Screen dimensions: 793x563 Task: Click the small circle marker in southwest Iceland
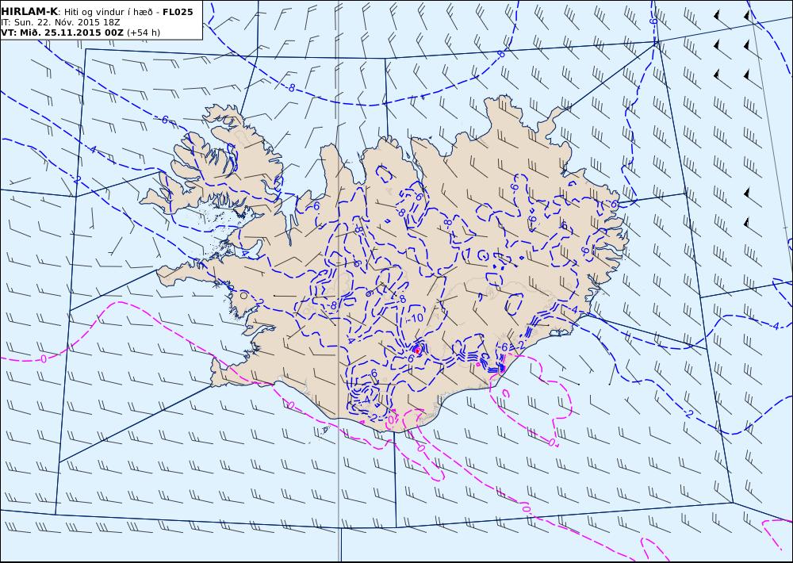(x=243, y=295)
